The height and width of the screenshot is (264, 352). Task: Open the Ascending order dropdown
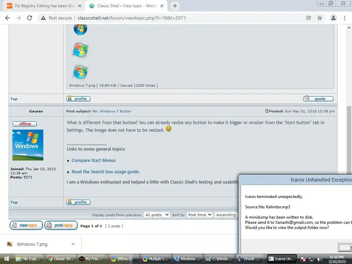pyautogui.click(x=226, y=215)
